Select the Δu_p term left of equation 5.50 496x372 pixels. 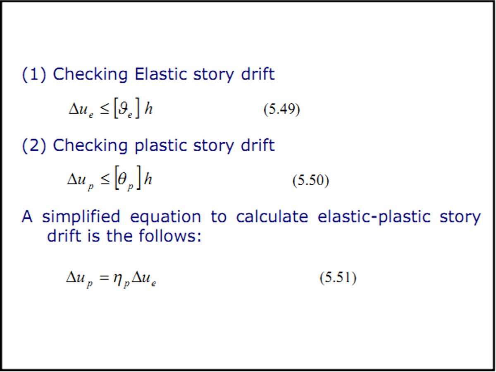point(81,182)
